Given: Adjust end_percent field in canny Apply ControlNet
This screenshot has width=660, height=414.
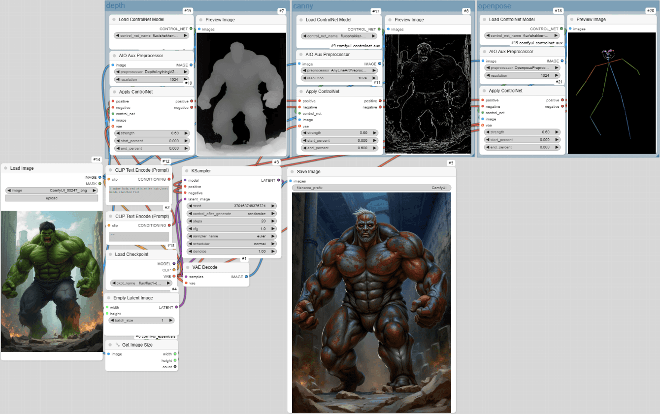Looking at the screenshot, I should click(x=339, y=148).
